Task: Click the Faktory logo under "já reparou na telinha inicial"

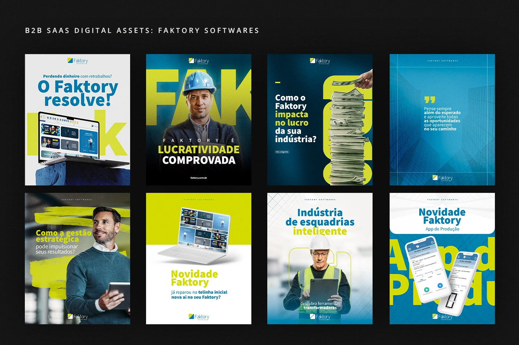Action: (199, 317)
